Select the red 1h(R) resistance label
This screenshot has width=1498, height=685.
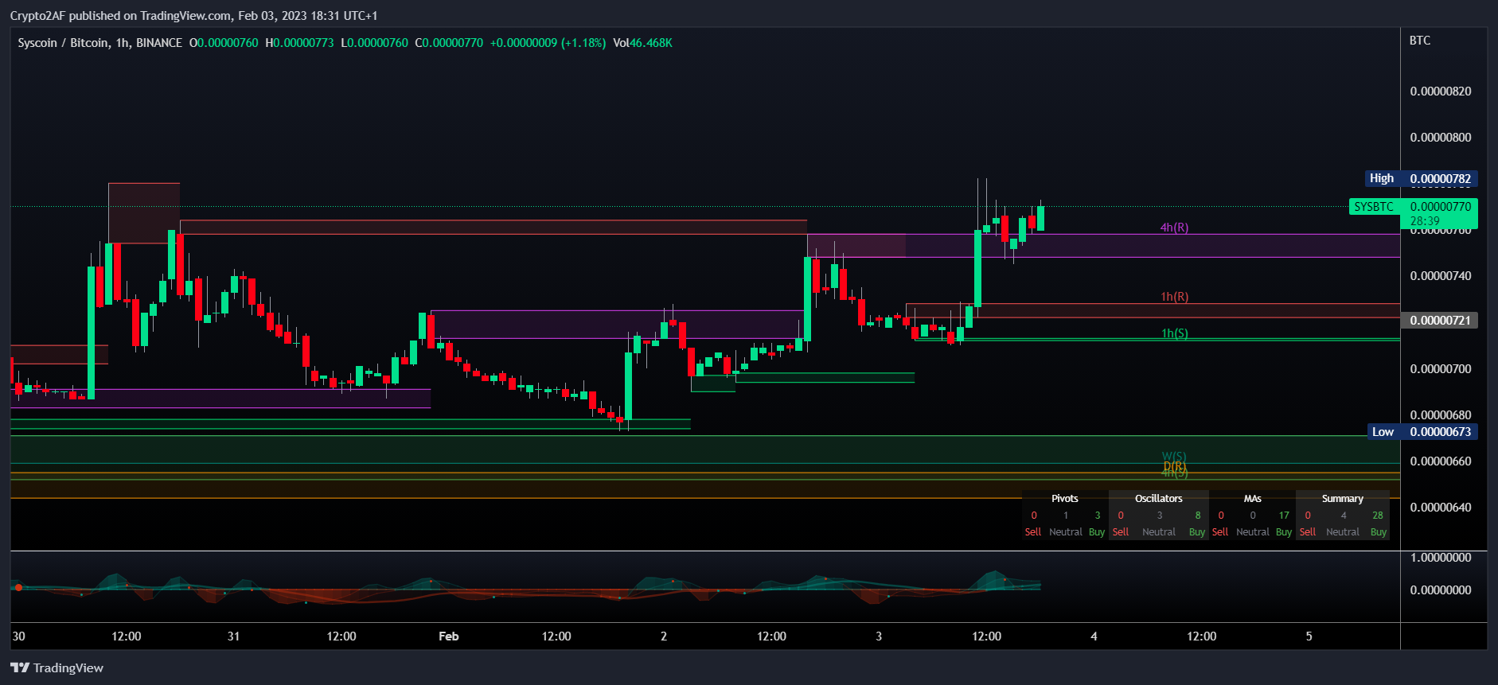click(x=1174, y=297)
